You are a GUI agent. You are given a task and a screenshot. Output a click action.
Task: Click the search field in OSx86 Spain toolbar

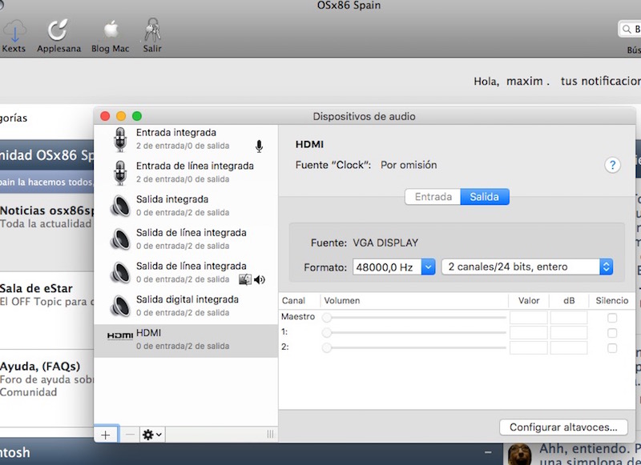(x=630, y=29)
